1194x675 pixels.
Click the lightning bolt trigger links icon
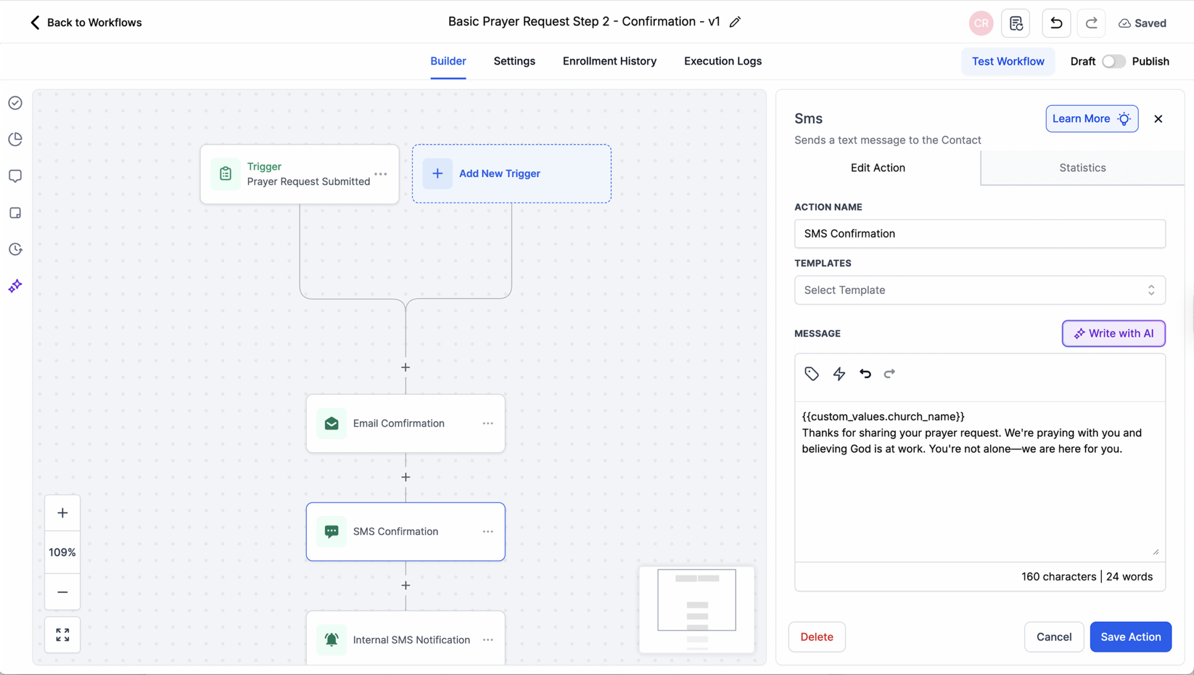[839, 373]
